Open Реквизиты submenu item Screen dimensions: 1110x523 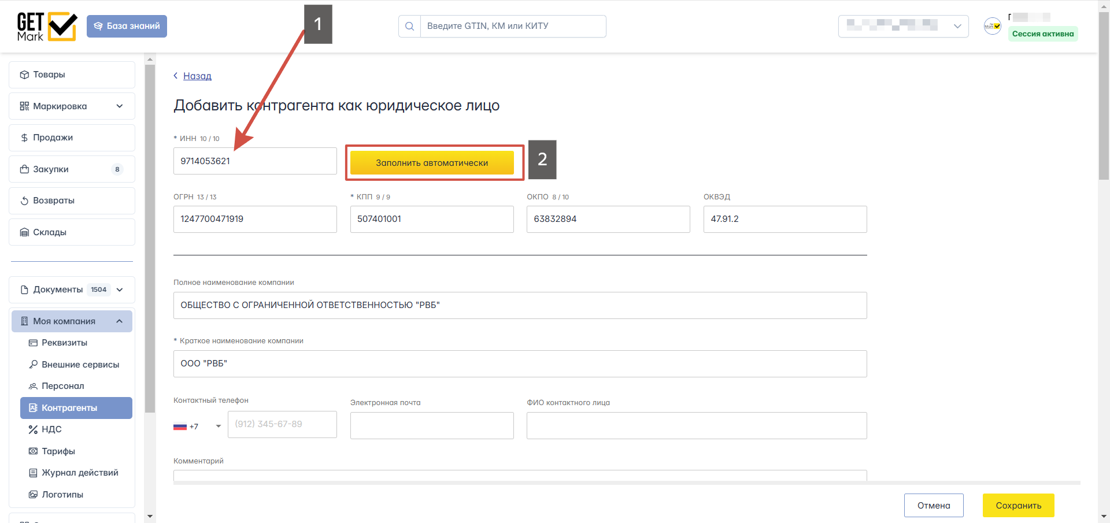[x=76, y=343]
